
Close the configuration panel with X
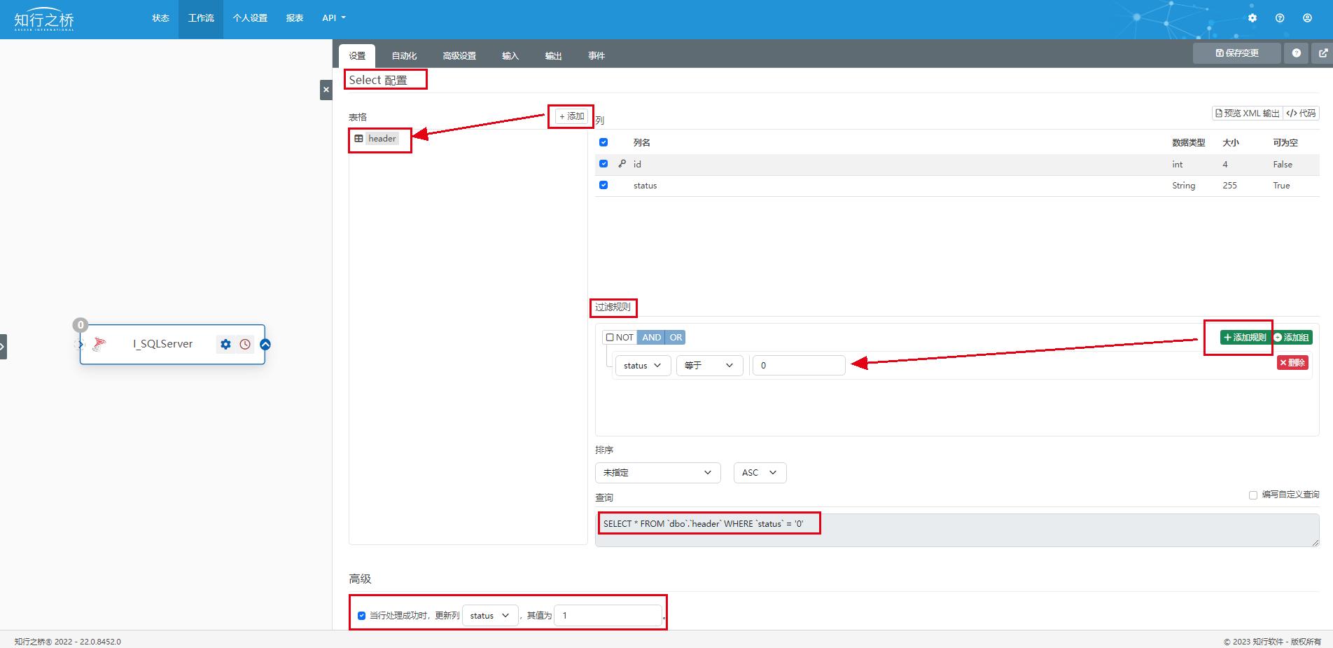coord(326,90)
